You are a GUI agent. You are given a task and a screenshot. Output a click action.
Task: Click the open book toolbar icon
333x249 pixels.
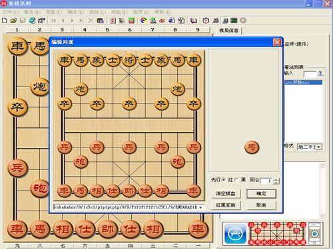(194, 21)
